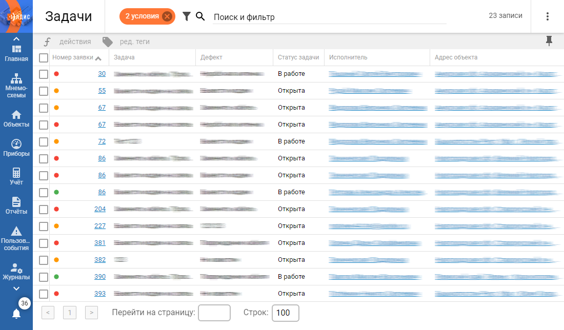Click the tag icon for ред. теги
This screenshot has width=564, height=330.
coord(107,42)
